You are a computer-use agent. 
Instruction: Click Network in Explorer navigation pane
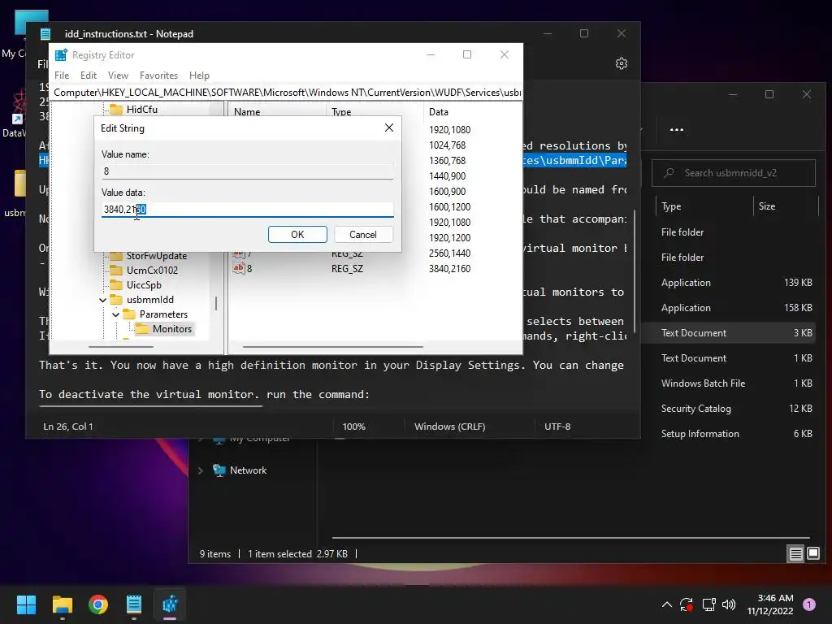coord(248,470)
